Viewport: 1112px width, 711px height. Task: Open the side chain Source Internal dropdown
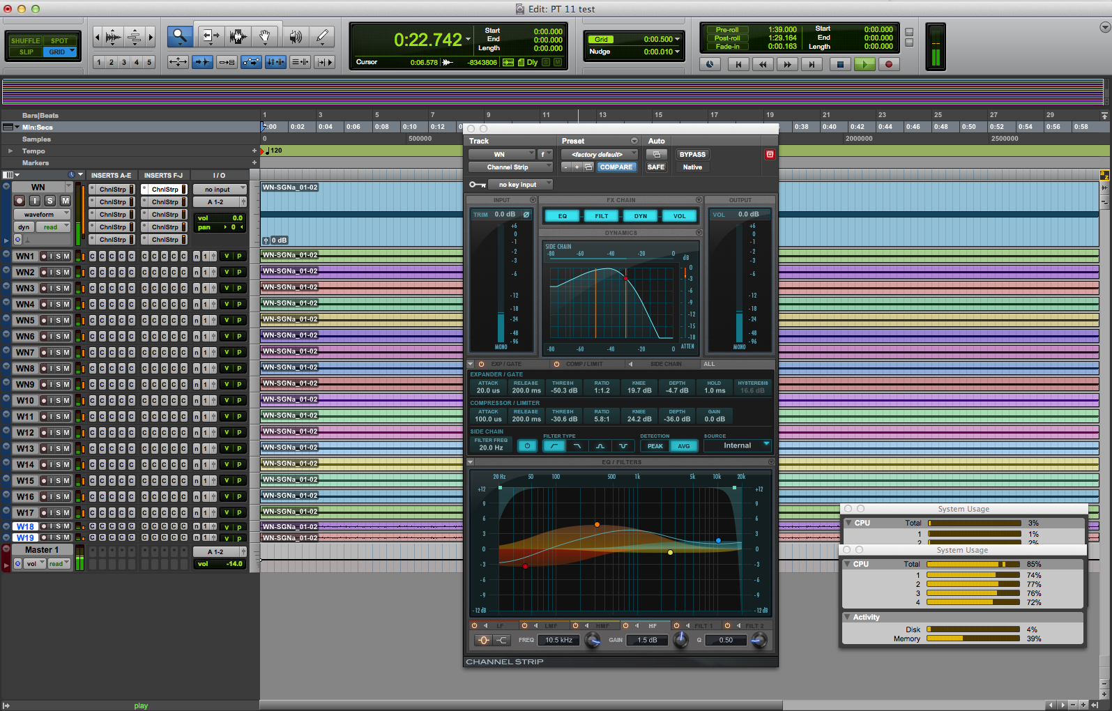click(x=737, y=445)
